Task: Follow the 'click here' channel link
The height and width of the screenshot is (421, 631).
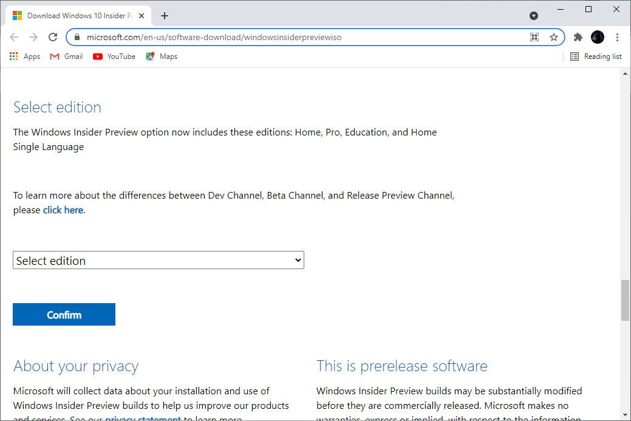Action: (x=63, y=210)
